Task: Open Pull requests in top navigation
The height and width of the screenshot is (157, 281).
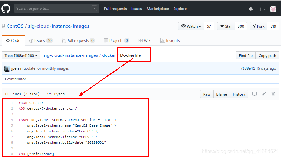Action: click(x=115, y=9)
